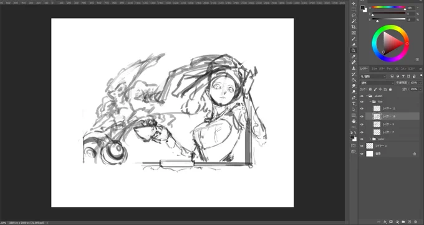Switch to the パス (Paths) tab

(397, 69)
